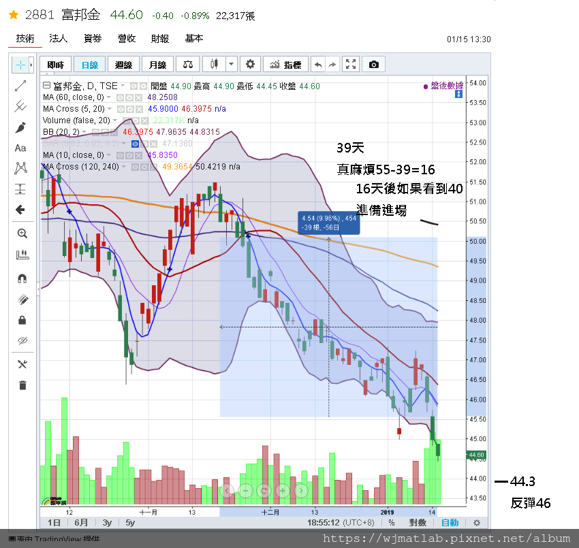Show the hidden SAR indicator eye toggle

click(135, 144)
